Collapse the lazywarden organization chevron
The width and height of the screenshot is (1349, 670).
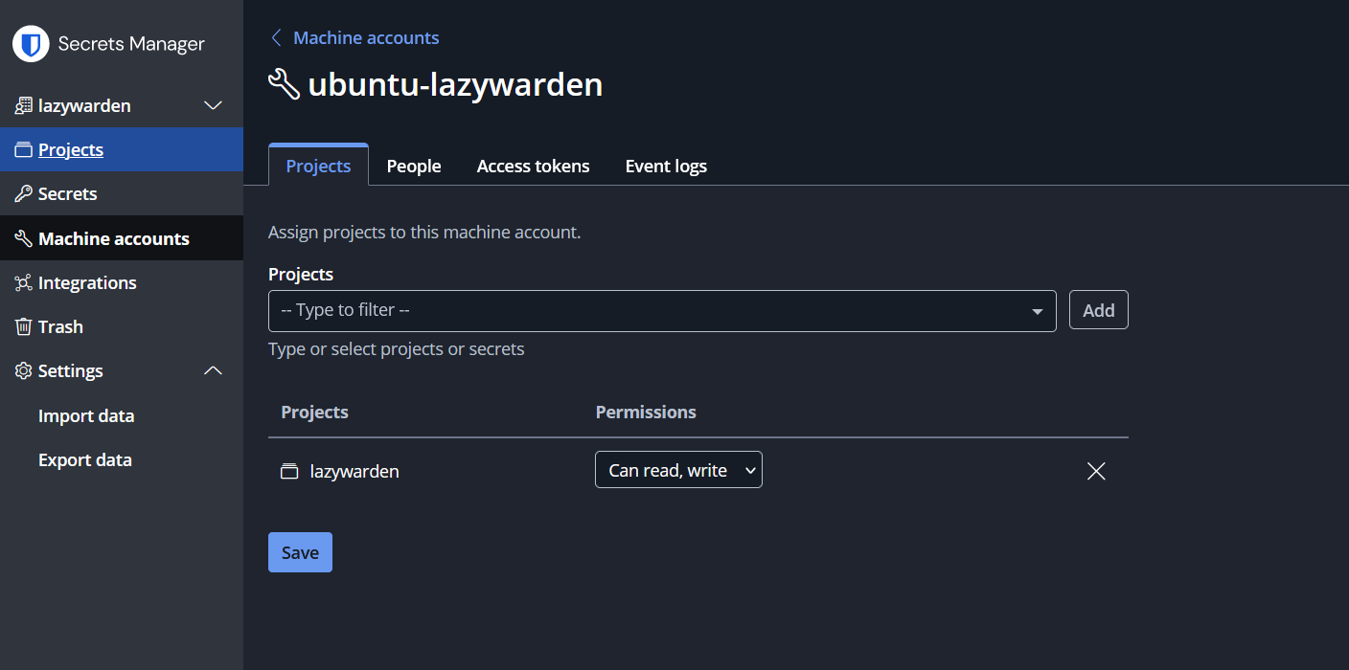click(x=213, y=105)
